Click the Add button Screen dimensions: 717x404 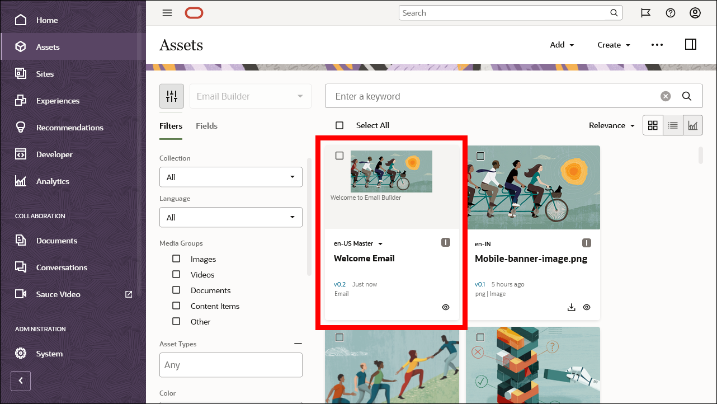point(561,44)
